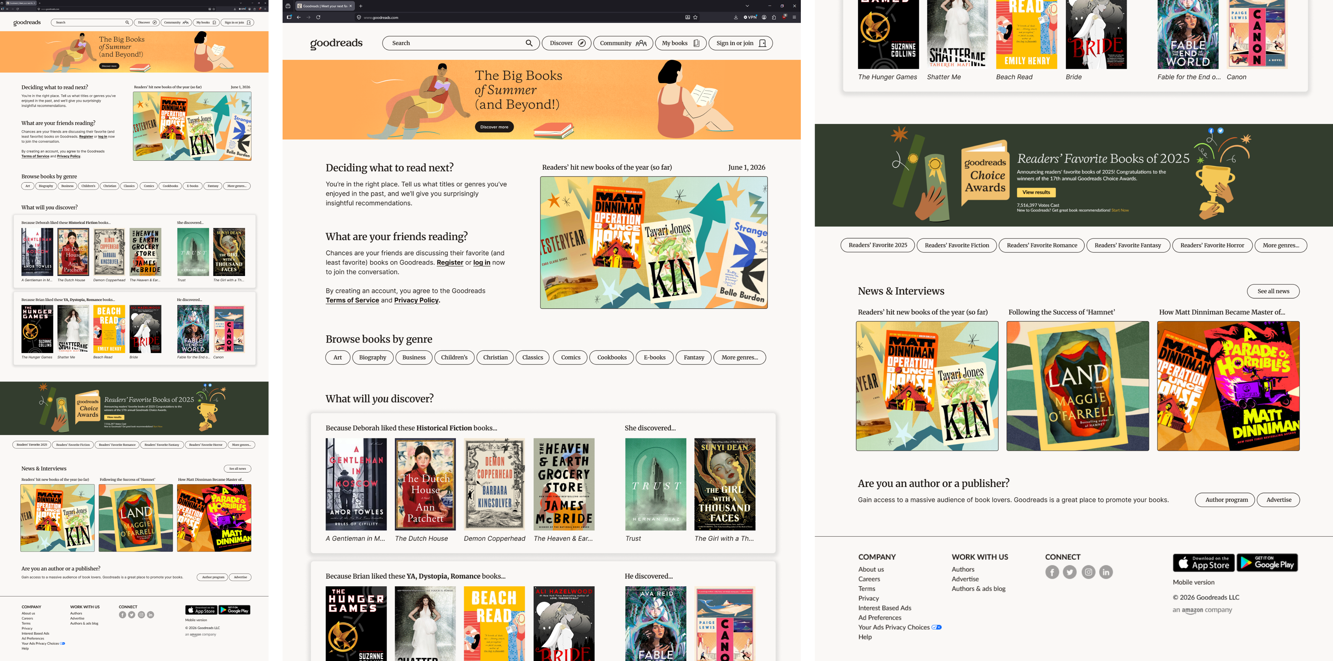Expand the tab list chevron in the center browser
Screen dimensions: 1333x661
(747, 6)
